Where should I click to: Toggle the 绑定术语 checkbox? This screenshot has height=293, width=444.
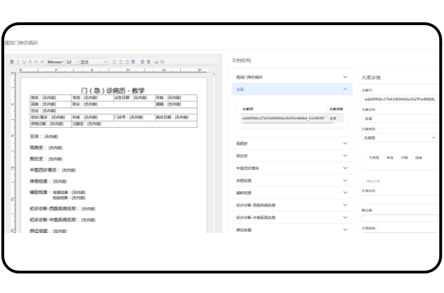click(x=363, y=181)
